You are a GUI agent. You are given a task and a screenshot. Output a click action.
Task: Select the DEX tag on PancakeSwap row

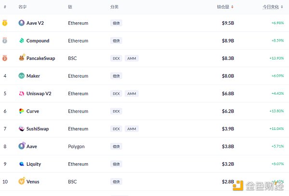(x=116, y=58)
